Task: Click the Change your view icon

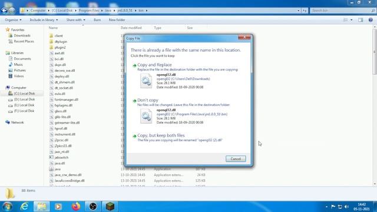Action: tap(346, 20)
